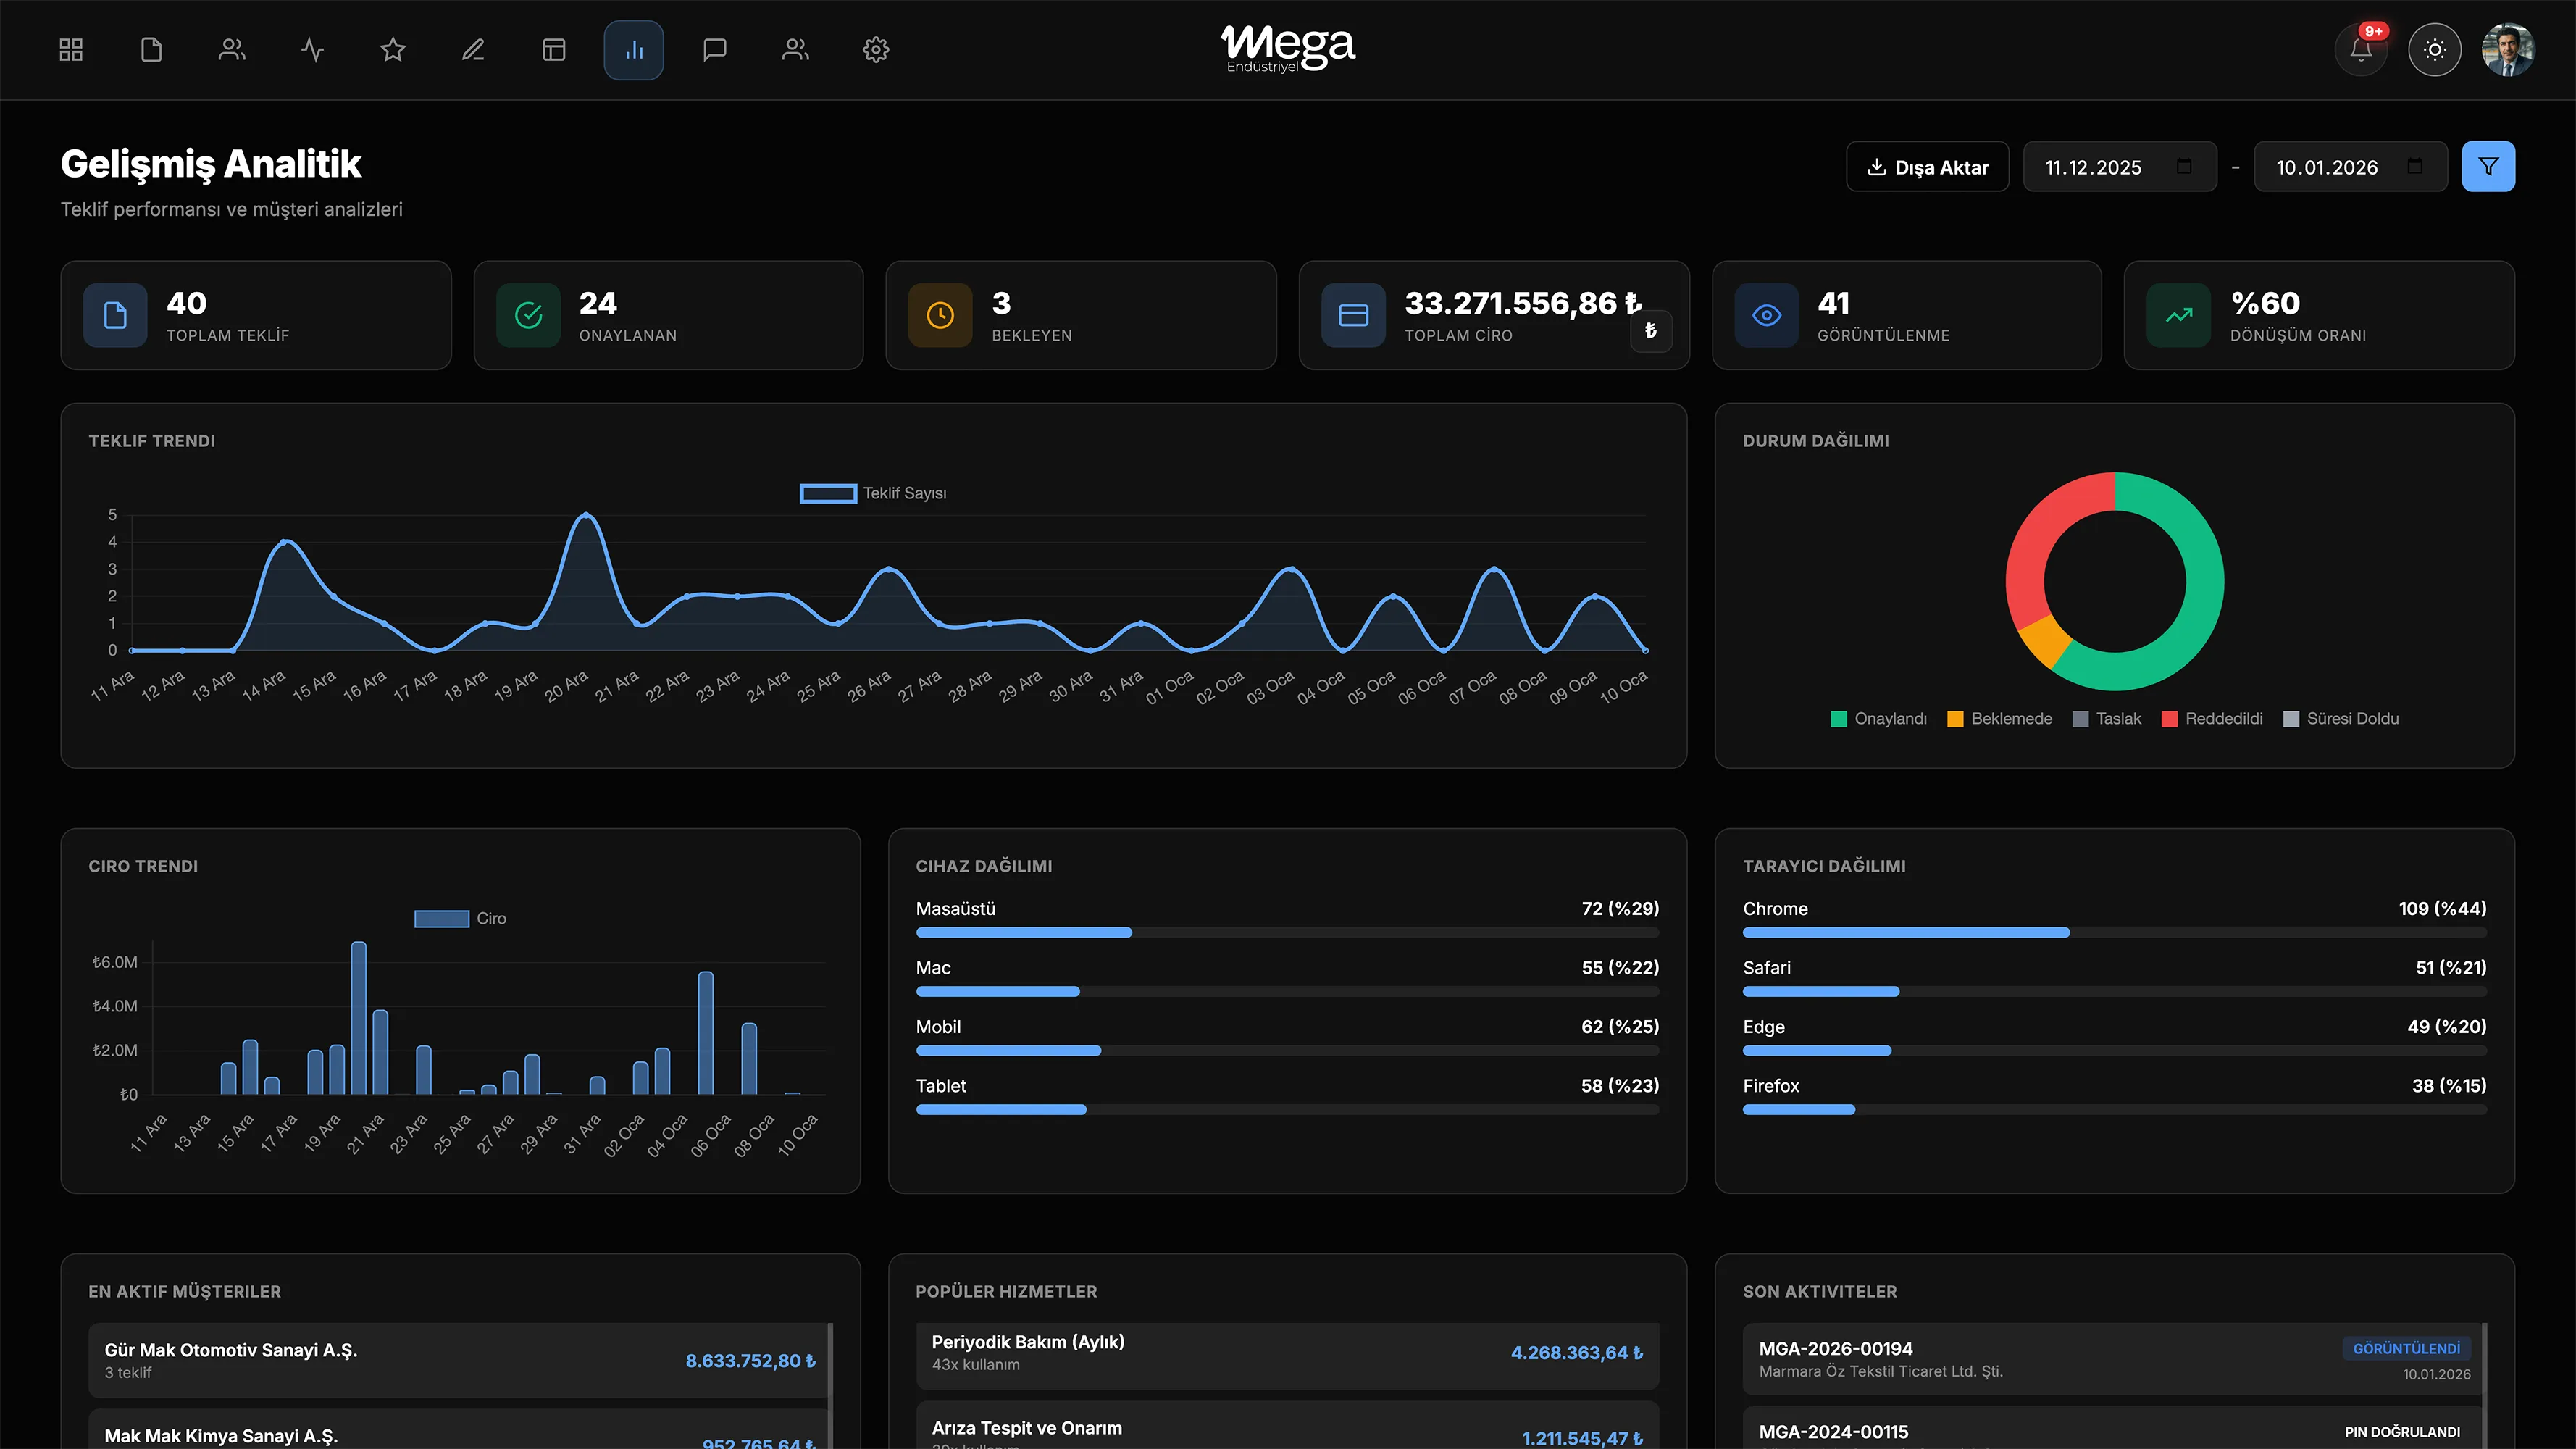
Task: Open the activity pulse nav icon
Action: tap(312, 50)
